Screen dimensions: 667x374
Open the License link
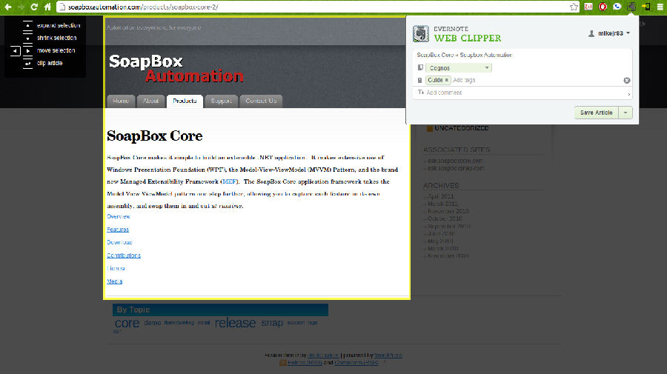(116, 269)
